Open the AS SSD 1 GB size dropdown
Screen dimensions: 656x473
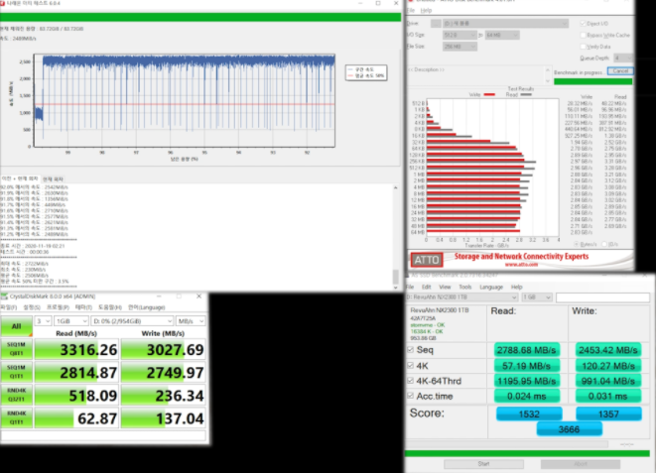[537, 297]
